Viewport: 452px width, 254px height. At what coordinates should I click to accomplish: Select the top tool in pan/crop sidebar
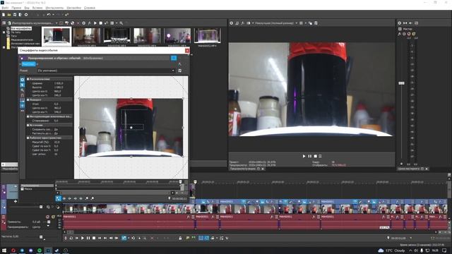[23, 80]
